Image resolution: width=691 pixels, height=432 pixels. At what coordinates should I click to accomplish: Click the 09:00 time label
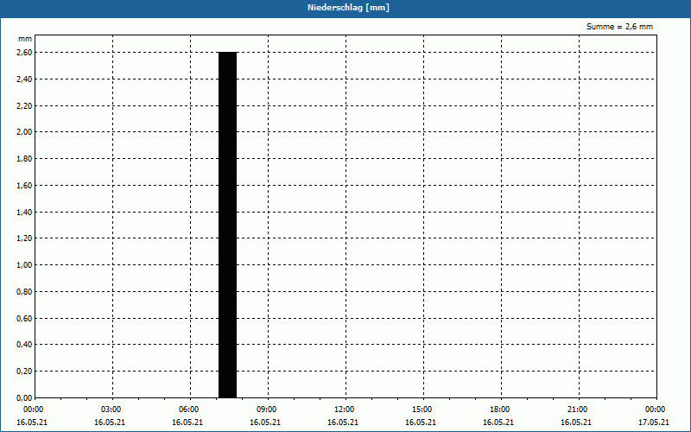tap(267, 410)
